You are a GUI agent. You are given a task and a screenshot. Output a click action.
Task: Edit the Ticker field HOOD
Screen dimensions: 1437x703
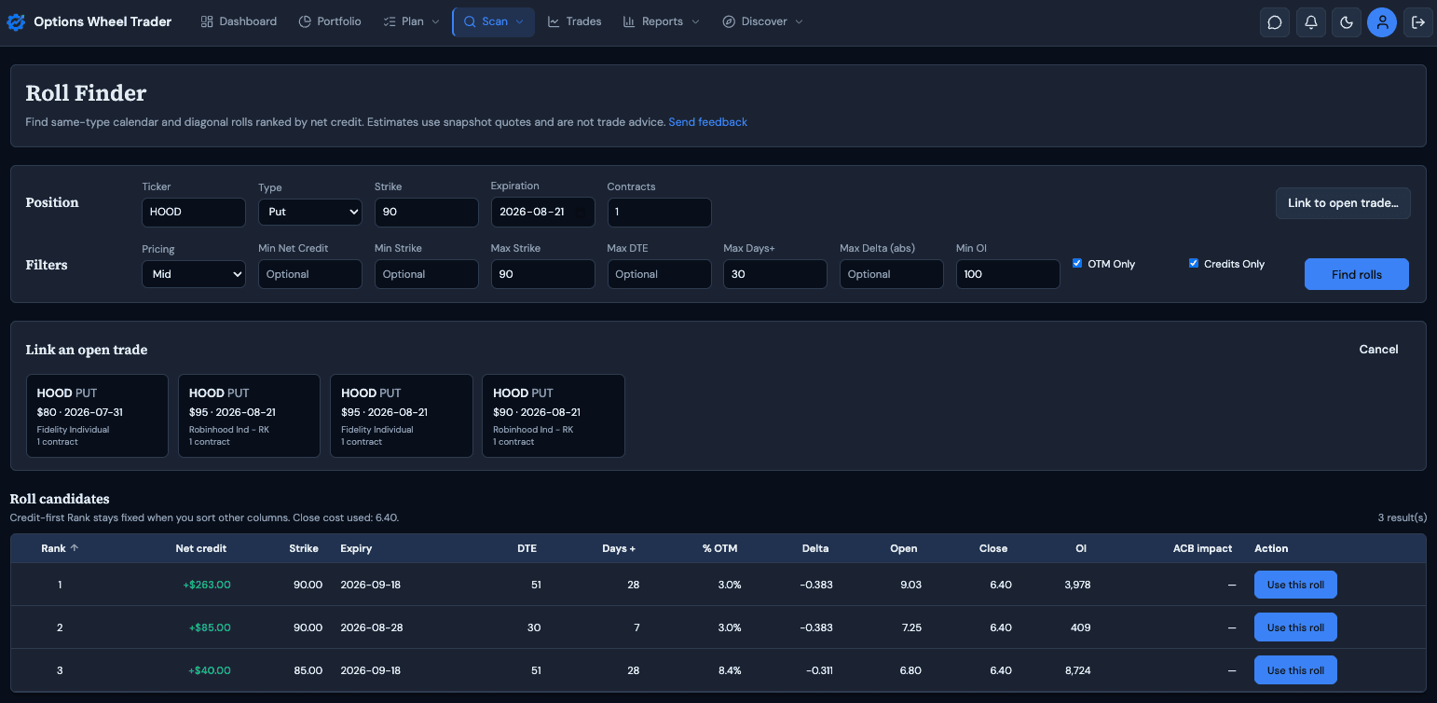point(194,212)
